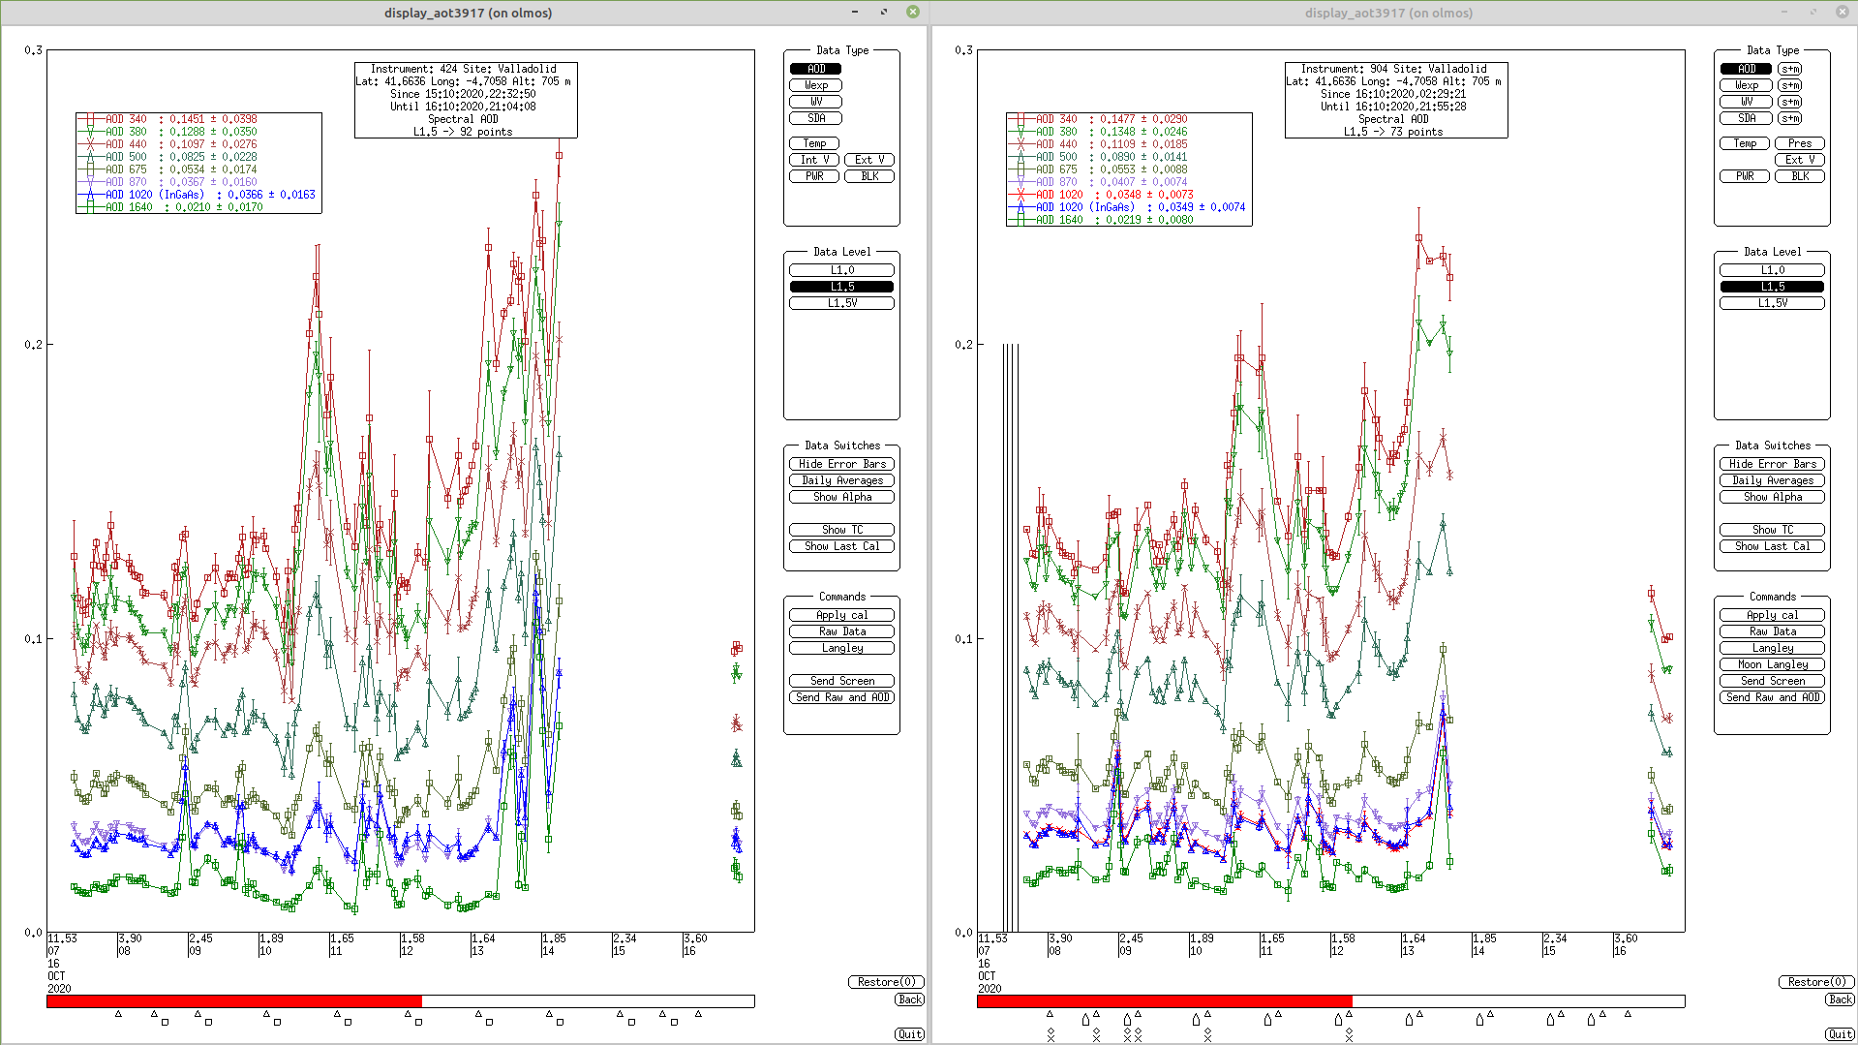Switch to L1.0 level in Instrument 424 window
1858x1045 pixels.
pyautogui.click(x=841, y=270)
